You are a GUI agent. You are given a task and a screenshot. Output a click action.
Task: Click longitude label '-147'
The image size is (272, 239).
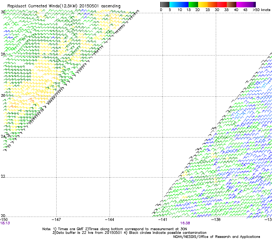56,220
